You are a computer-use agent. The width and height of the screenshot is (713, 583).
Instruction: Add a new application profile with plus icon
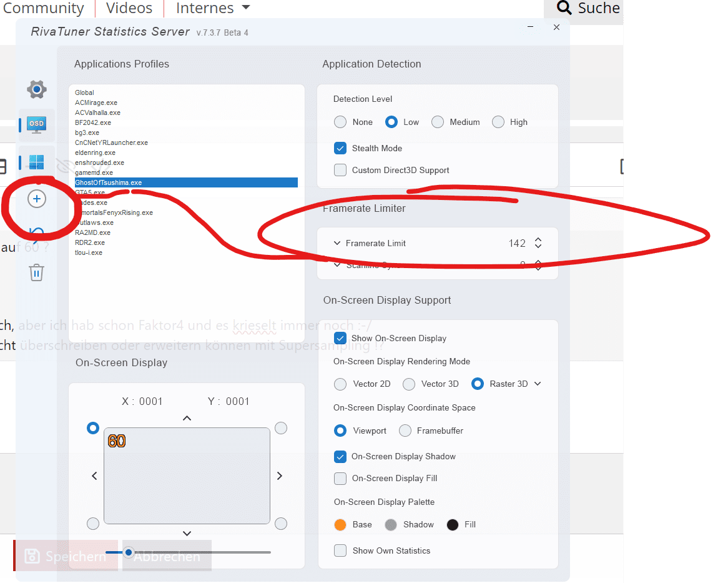click(x=37, y=199)
